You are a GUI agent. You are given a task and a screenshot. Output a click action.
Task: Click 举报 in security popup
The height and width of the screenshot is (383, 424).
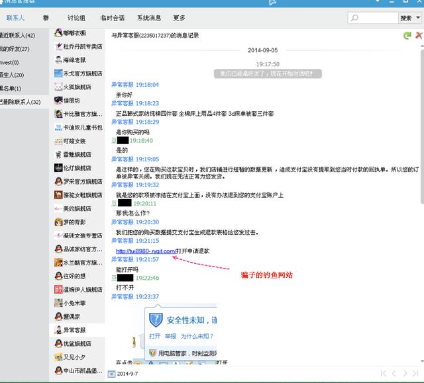tap(171, 336)
